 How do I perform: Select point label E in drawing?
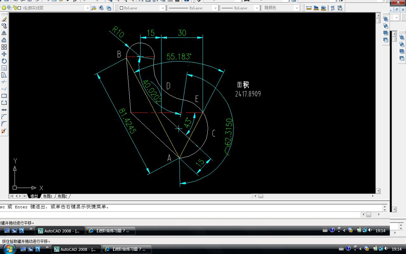click(x=197, y=99)
